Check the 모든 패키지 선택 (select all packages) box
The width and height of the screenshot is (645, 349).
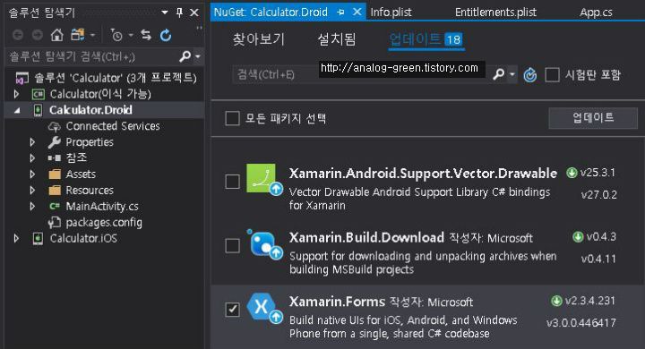coord(232,118)
